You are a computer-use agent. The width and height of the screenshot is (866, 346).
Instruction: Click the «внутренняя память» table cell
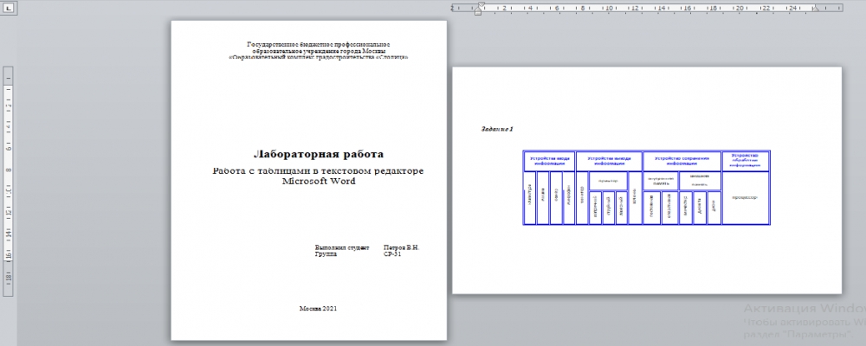click(661, 181)
